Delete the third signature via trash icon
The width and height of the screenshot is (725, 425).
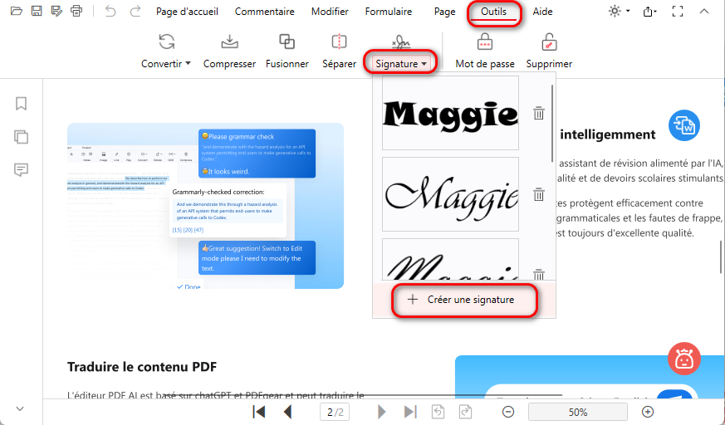point(539,275)
